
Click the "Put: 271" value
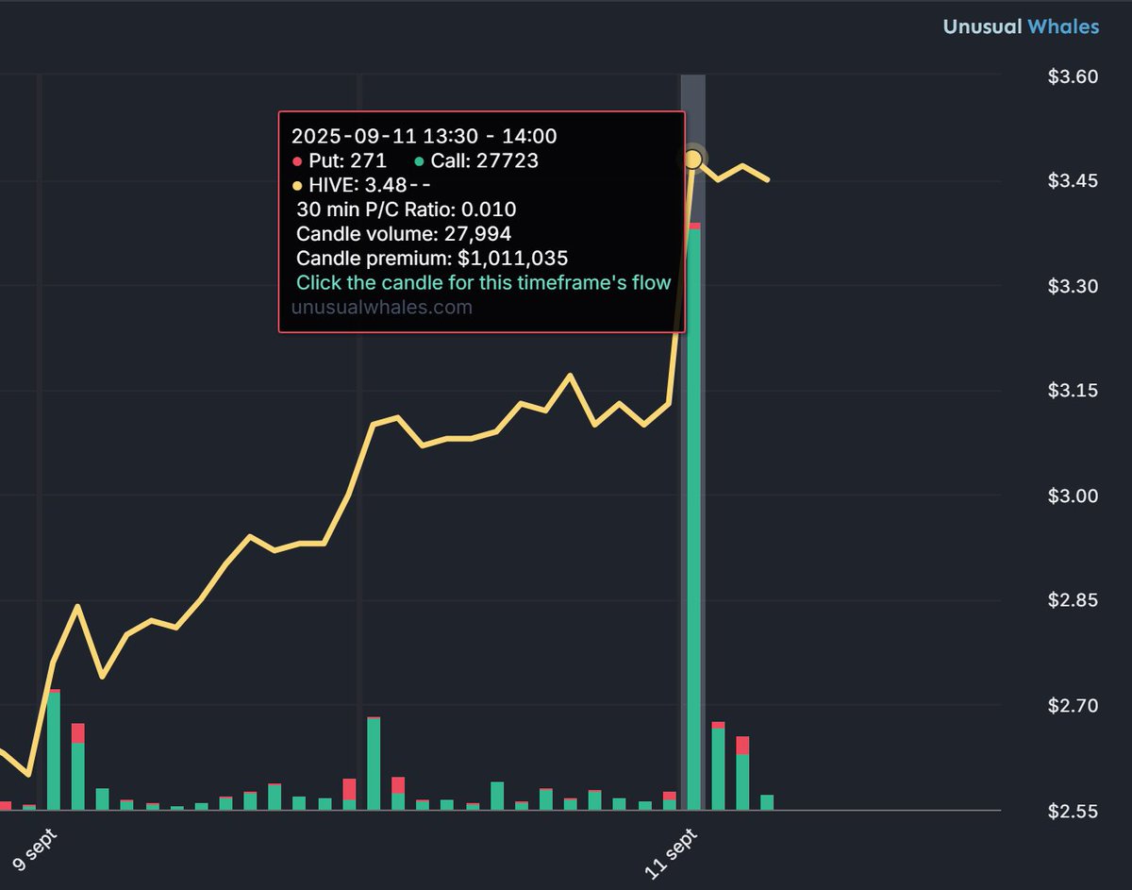pos(347,160)
